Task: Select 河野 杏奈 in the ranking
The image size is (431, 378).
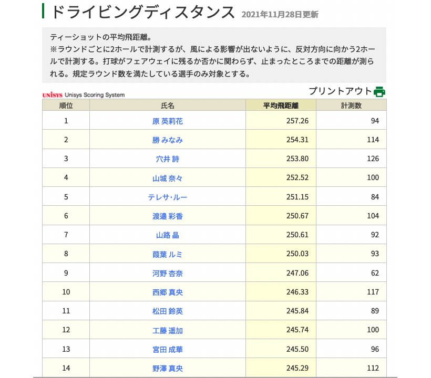Action: [168, 273]
